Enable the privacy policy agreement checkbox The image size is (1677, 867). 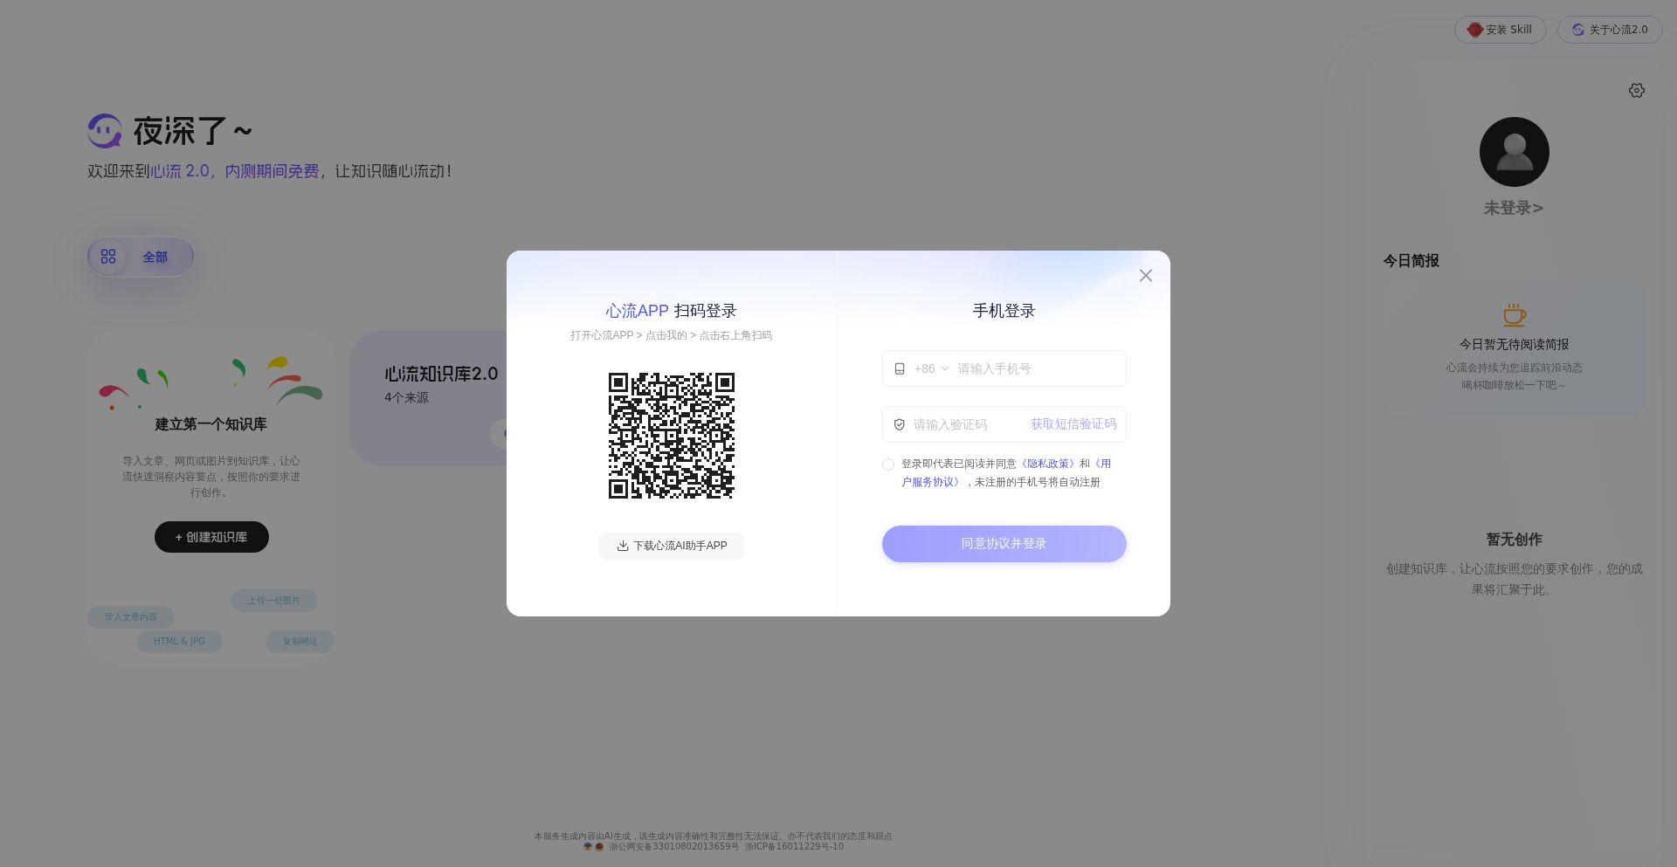(888, 464)
